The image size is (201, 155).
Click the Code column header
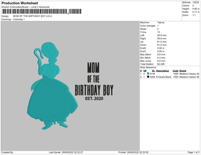(175, 71)
